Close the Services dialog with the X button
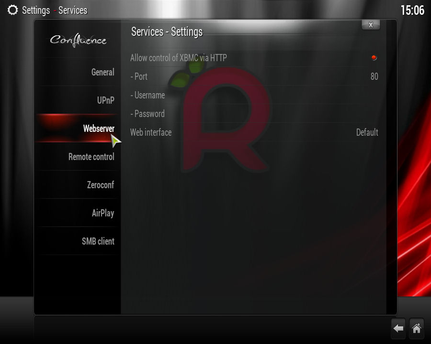The width and height of the screenshot is (431, 344). (371, 25)
